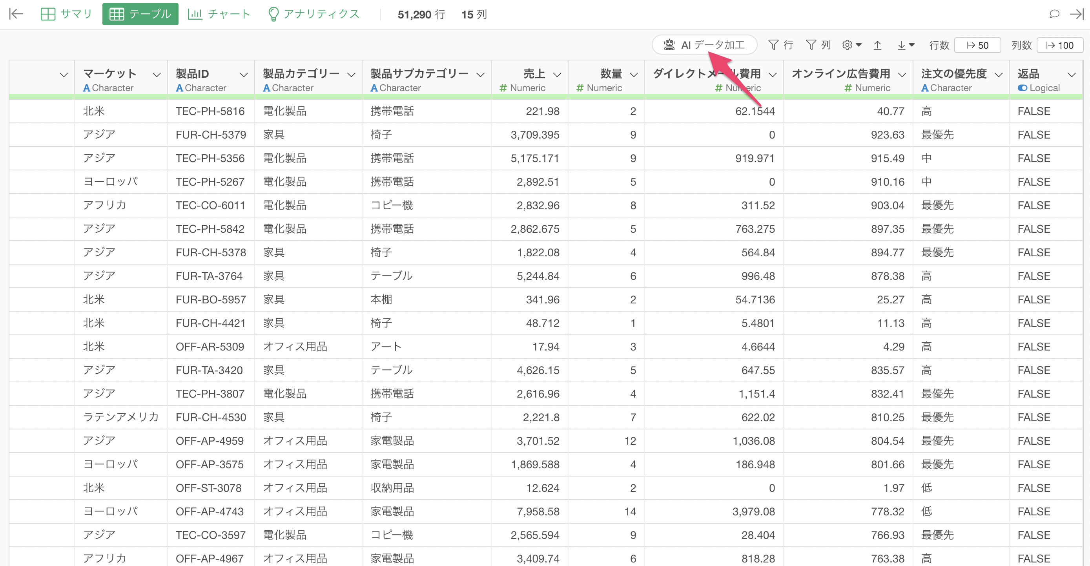This screenshot has height=566, width=1090.
Task: Open the first unnamed column chevron
Action: [x=64, y=75]
